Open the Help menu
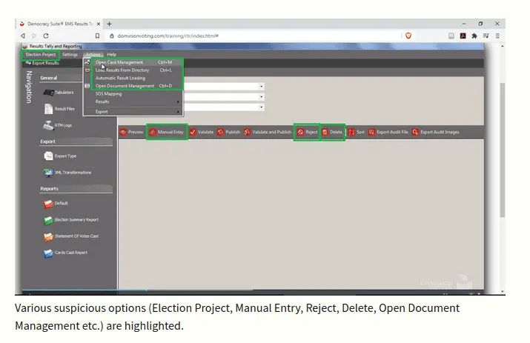This screenshot has height=343, width=530. coord(111,54)
